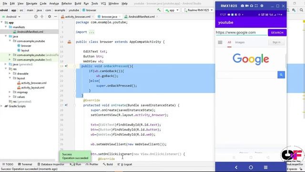Click the screen record icon in RMX1825 window

(x=247, y=6)
